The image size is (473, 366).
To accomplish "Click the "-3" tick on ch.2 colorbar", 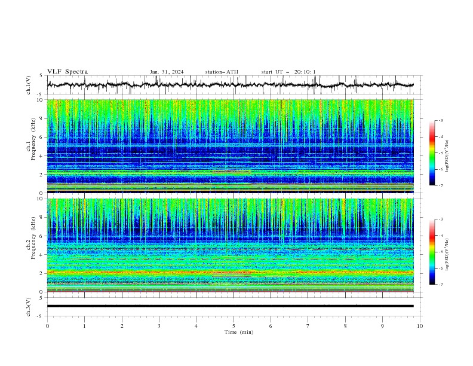I will [x=441, y=219].
